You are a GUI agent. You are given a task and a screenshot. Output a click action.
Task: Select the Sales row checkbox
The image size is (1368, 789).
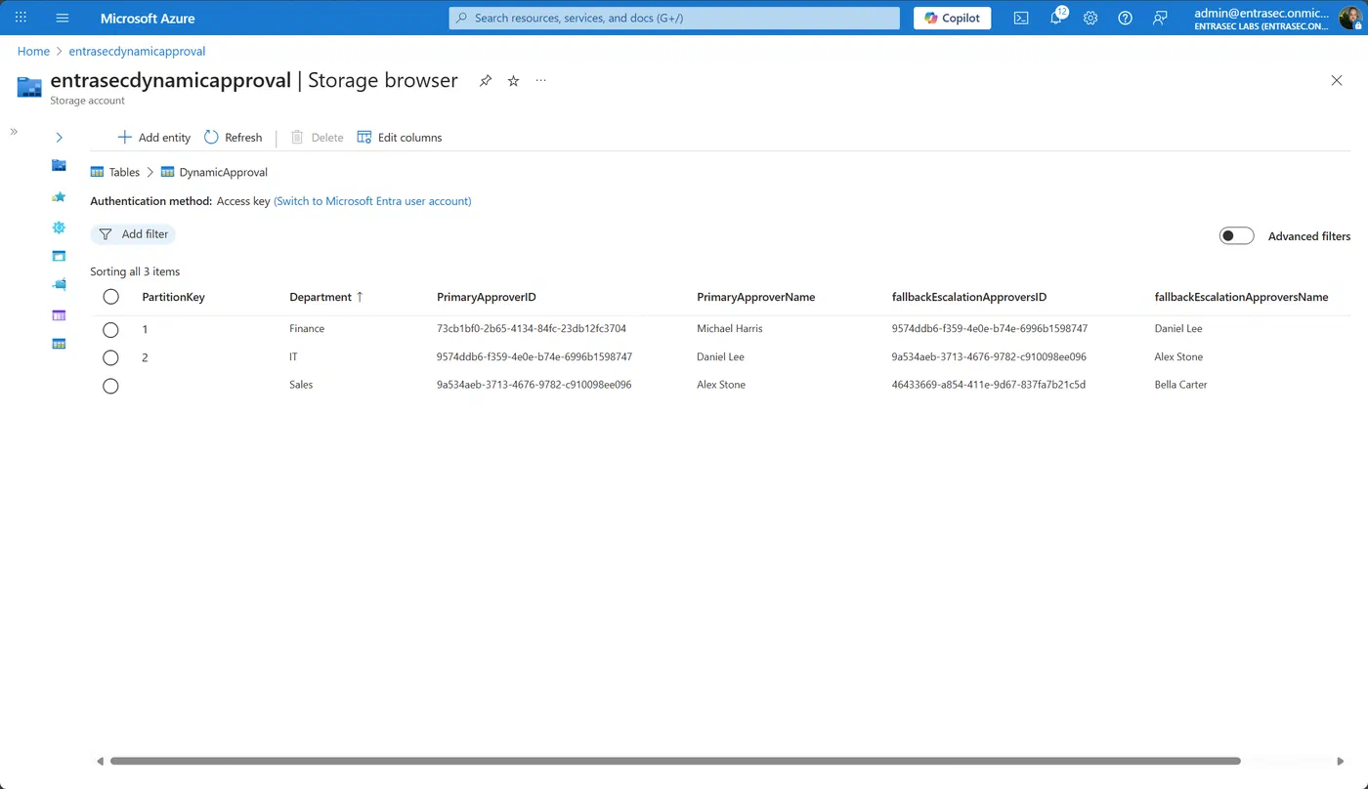(x=110, y=386)
